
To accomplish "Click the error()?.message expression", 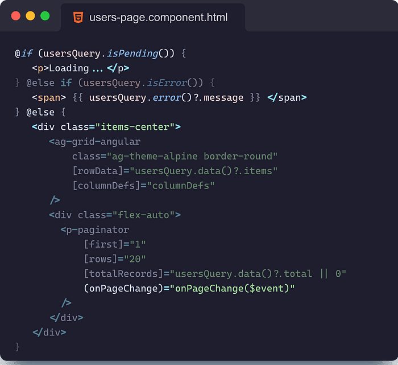I will tap(198, 97).
